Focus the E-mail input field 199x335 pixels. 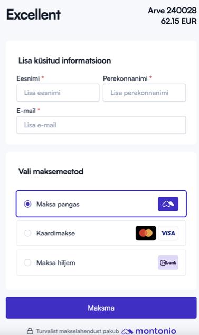click(101, 125)
